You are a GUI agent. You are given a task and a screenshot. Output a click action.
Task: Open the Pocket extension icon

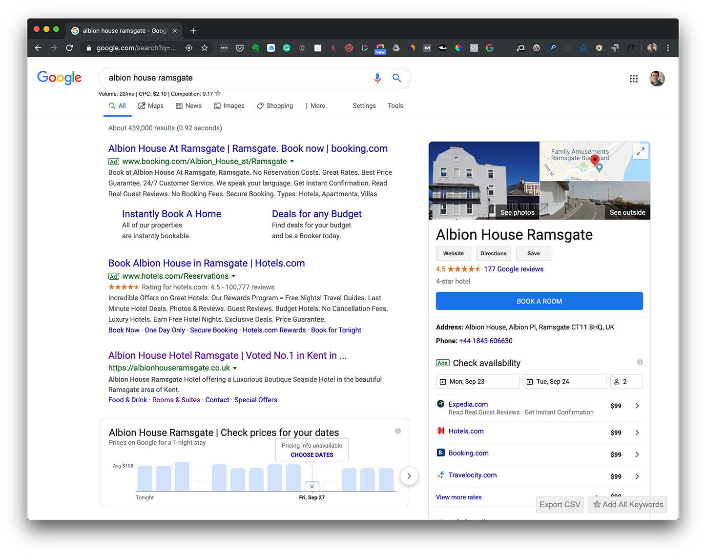240,48
